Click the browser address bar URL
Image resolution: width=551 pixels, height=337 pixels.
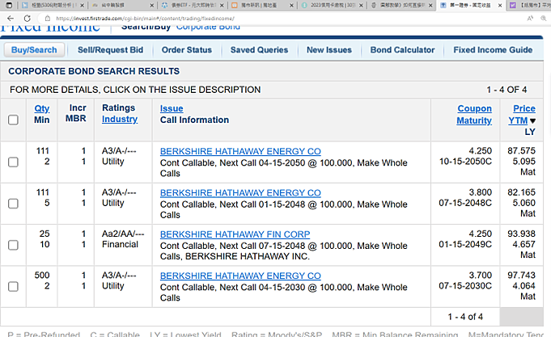145,19
